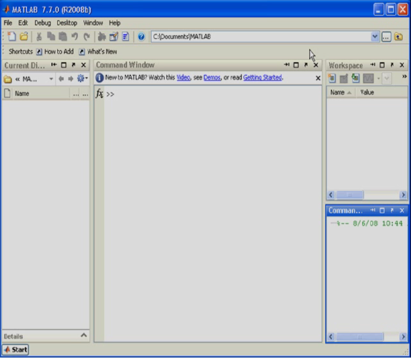Click the Paste toolbar icon
This screenshot has width=411, height=358.
coord(63,36)
